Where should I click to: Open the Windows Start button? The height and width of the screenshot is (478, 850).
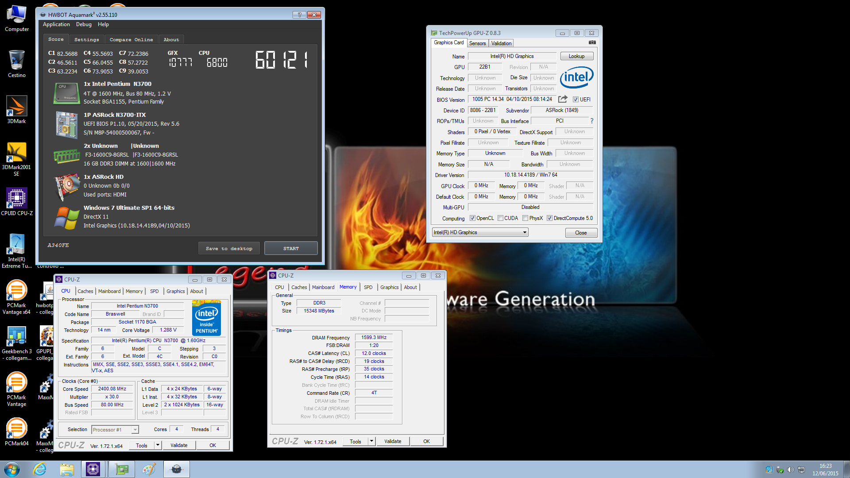click(x=12, y=469)
